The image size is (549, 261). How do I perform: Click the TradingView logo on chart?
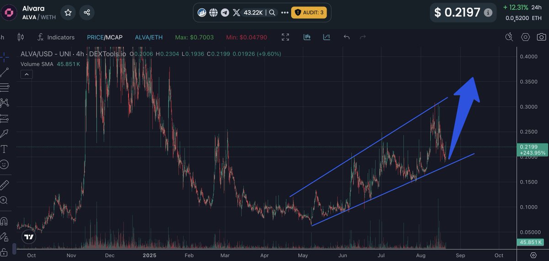pyautogui.click(x=29, y=237)
